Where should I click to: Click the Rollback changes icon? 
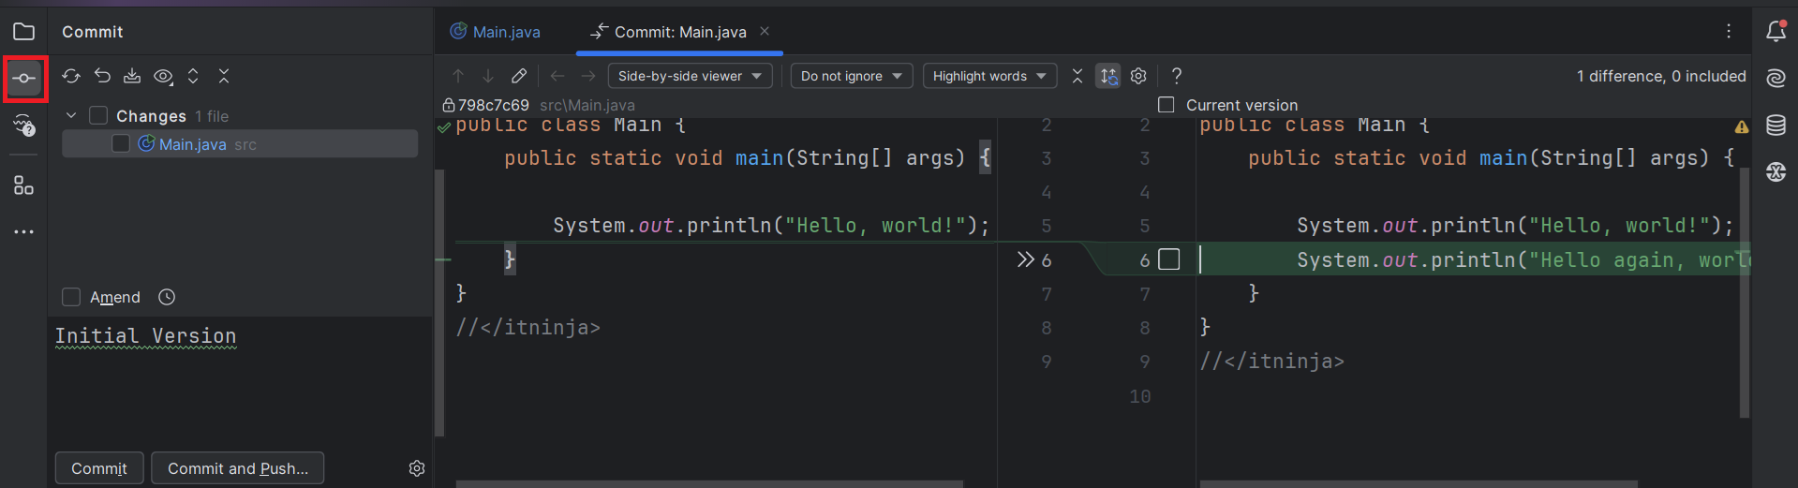[x=102, y=76]
